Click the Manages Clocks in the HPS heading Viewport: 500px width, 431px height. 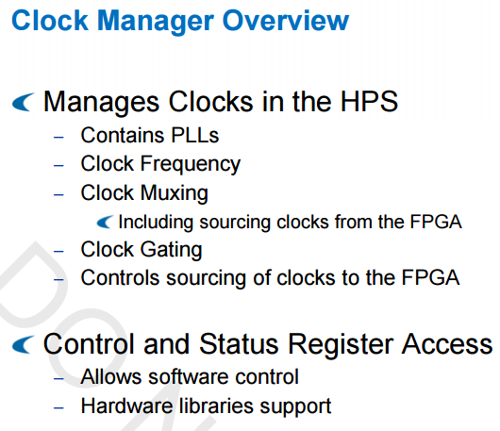[221, 102]
